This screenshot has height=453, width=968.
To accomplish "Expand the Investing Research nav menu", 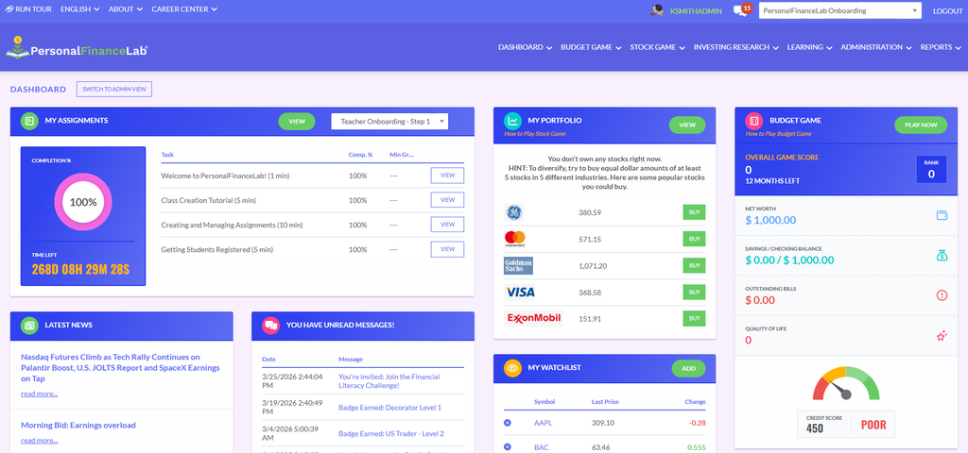I will [x=735, y=47].
